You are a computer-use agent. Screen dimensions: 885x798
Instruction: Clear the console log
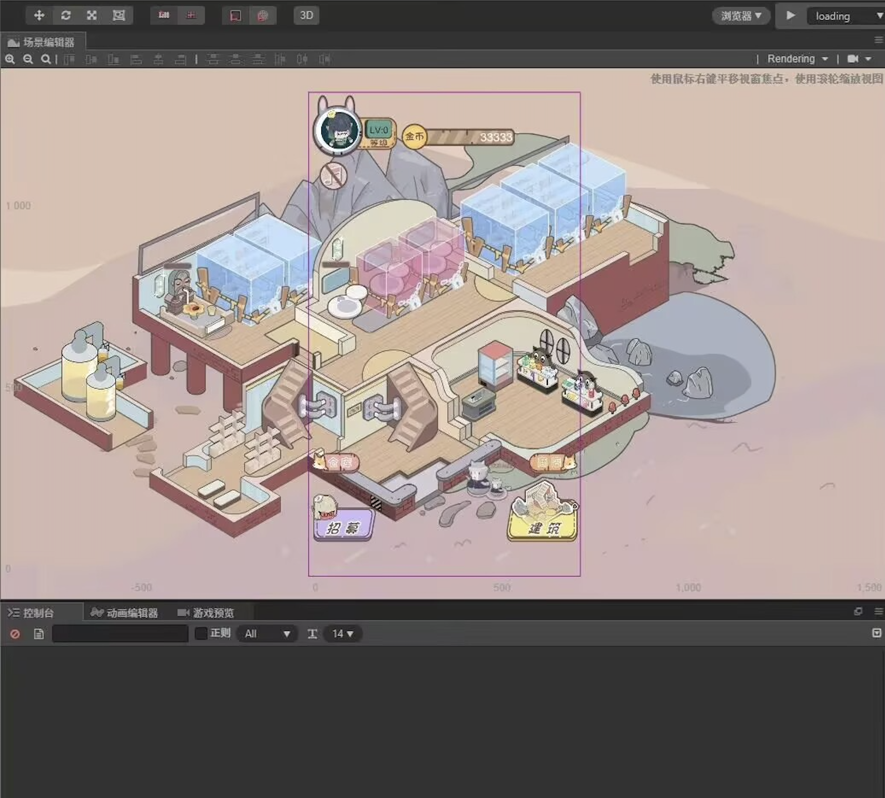[x=15, y=634]
